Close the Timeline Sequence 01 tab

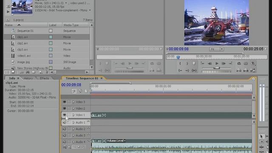(102, 78)
